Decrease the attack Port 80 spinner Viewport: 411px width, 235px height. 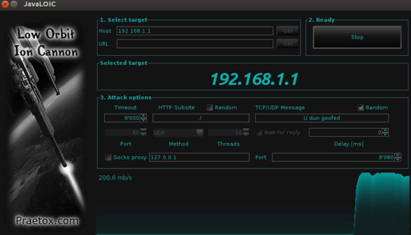coord(144,134)
